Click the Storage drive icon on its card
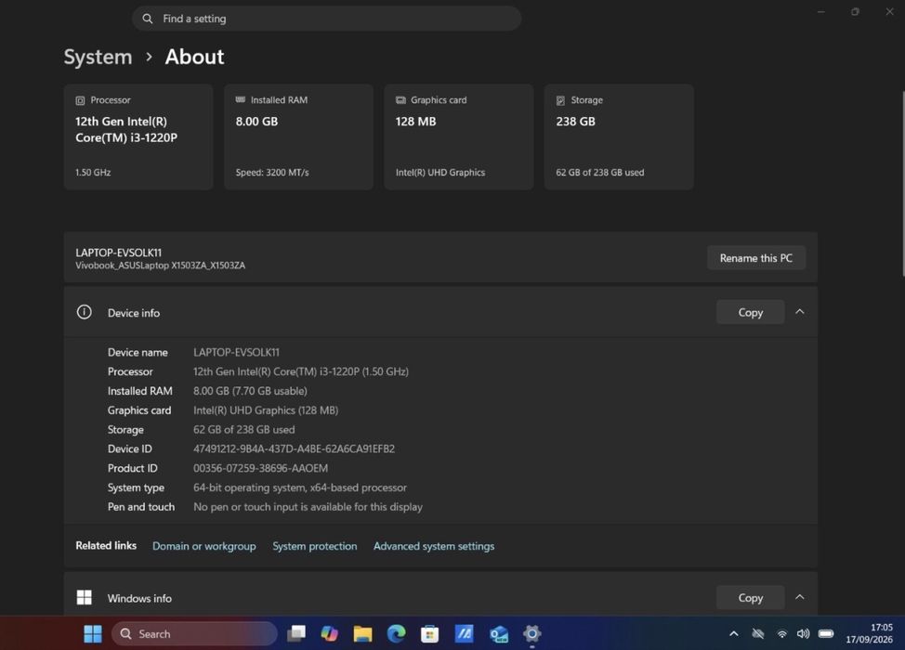The image size is (905, 650). coord(560,100)
